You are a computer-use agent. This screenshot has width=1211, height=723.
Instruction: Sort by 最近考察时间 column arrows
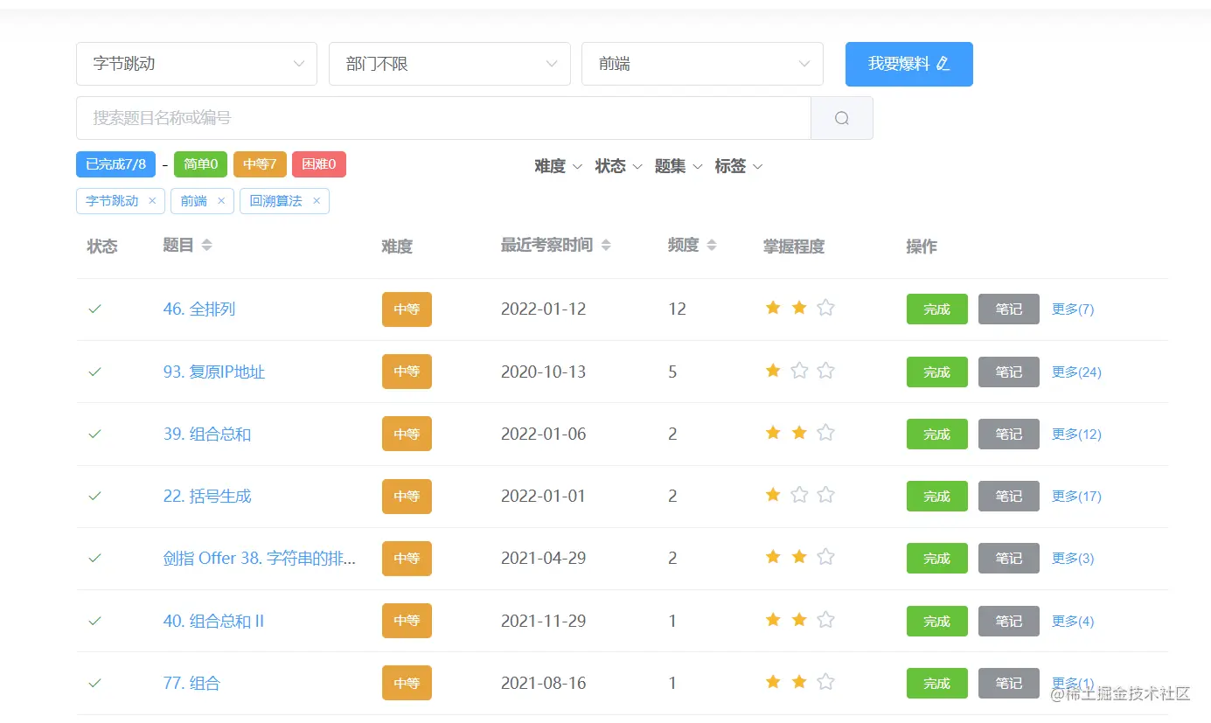[606, 246]
